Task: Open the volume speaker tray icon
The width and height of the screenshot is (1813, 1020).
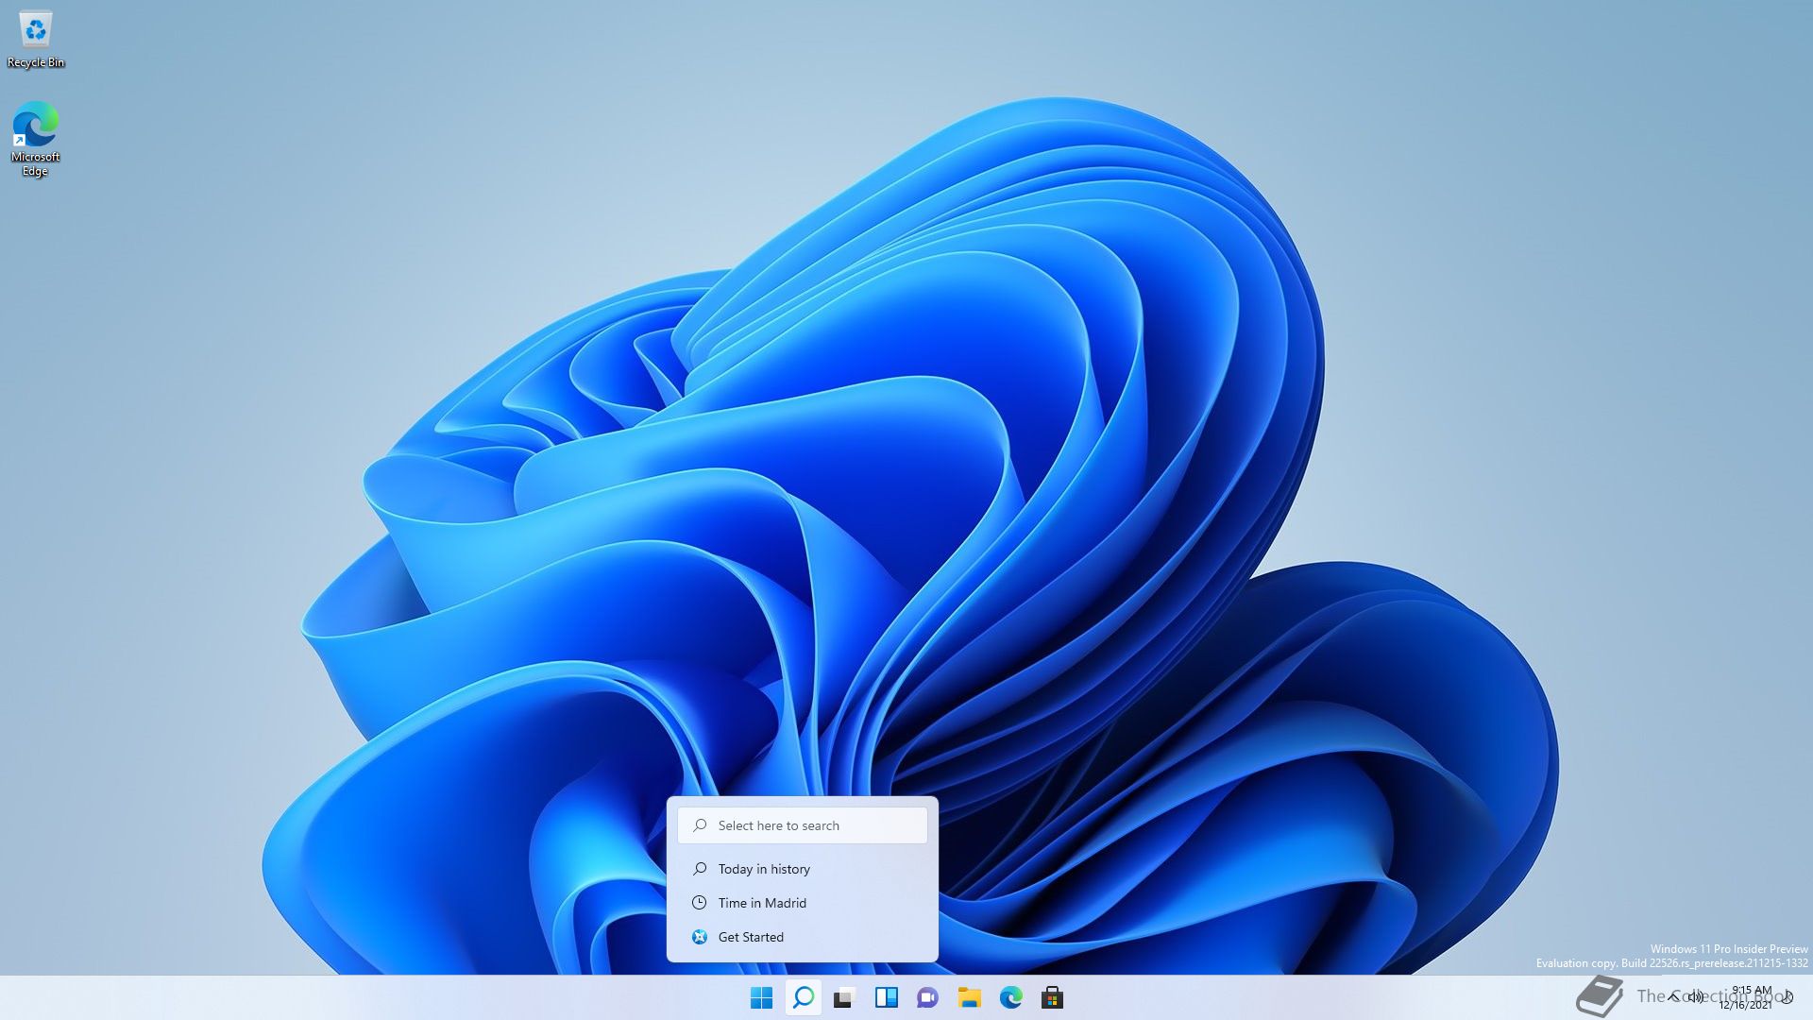Action: pyautogui.click(x=1697, y=997)
